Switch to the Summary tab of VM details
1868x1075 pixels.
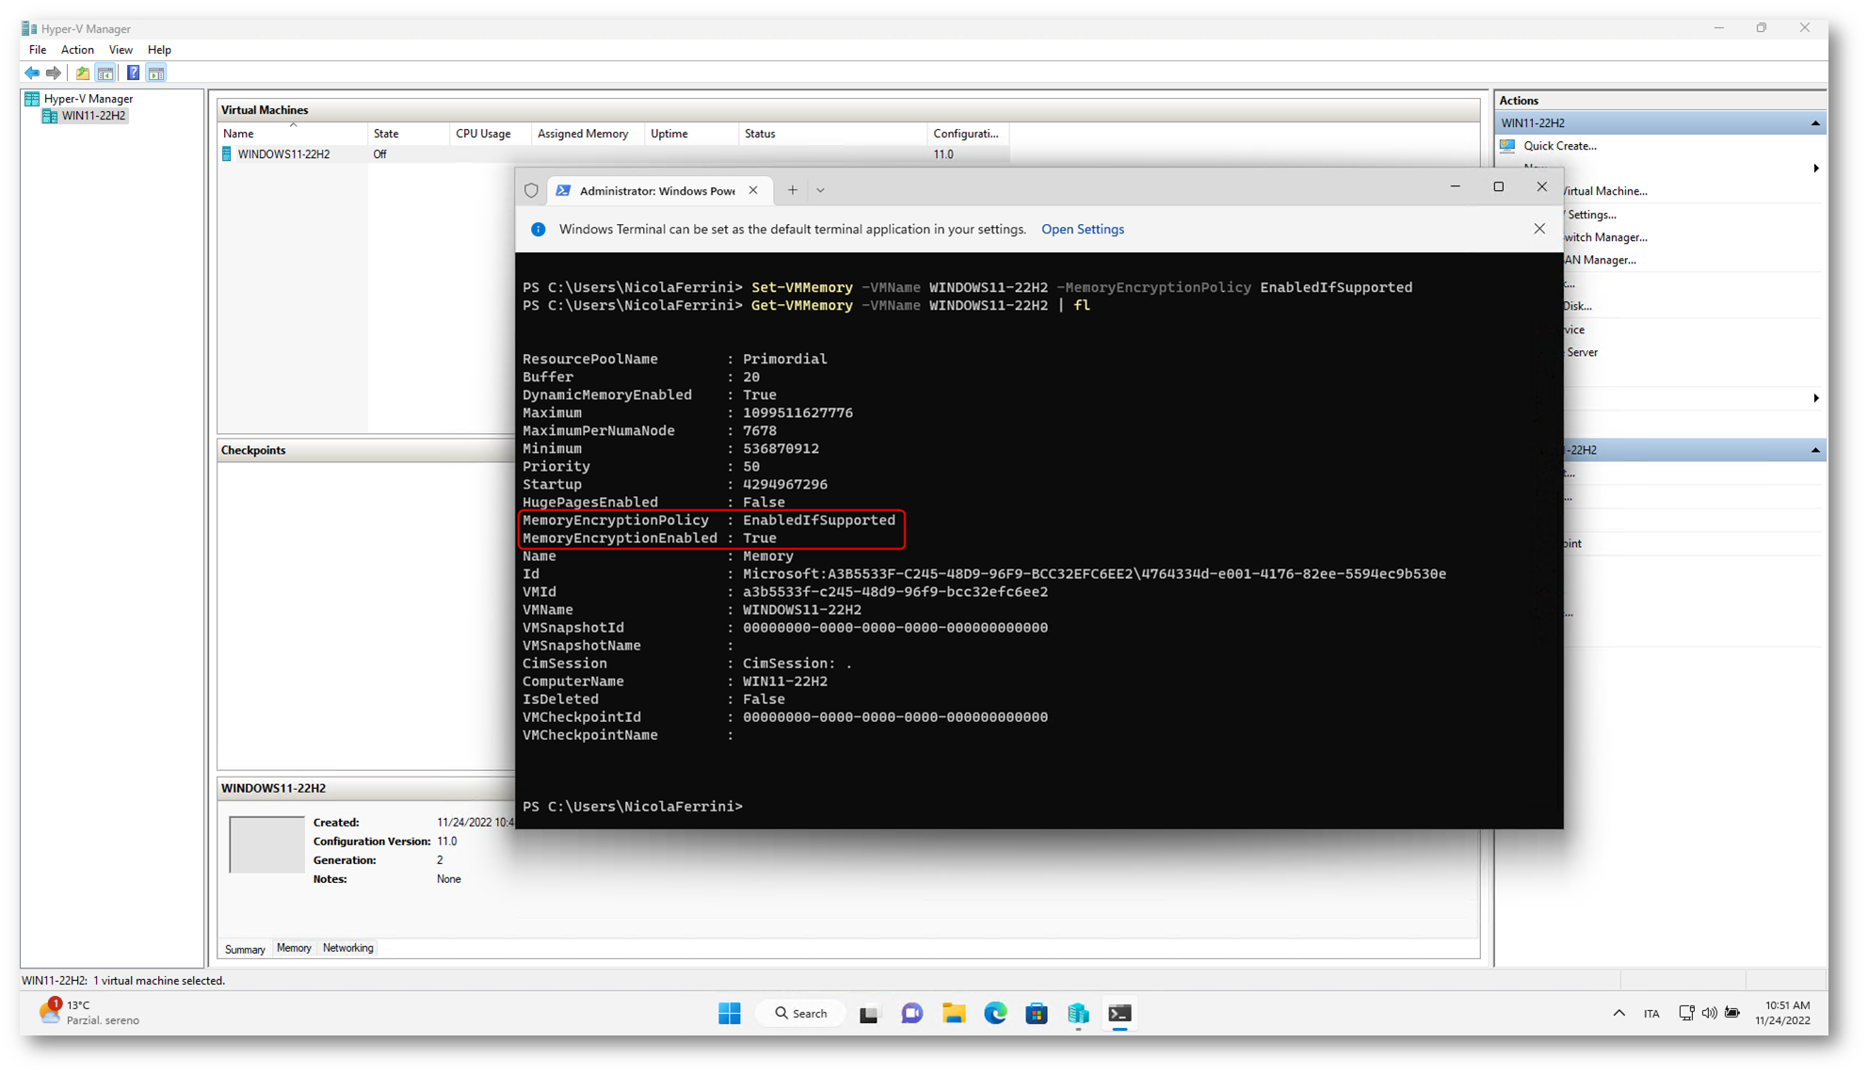click(245, 949)
